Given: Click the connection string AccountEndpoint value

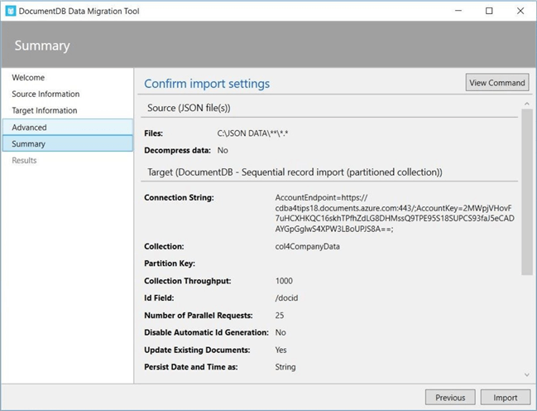Looking at the screenshot, I should pyautogui.click(x=395, y=213).
